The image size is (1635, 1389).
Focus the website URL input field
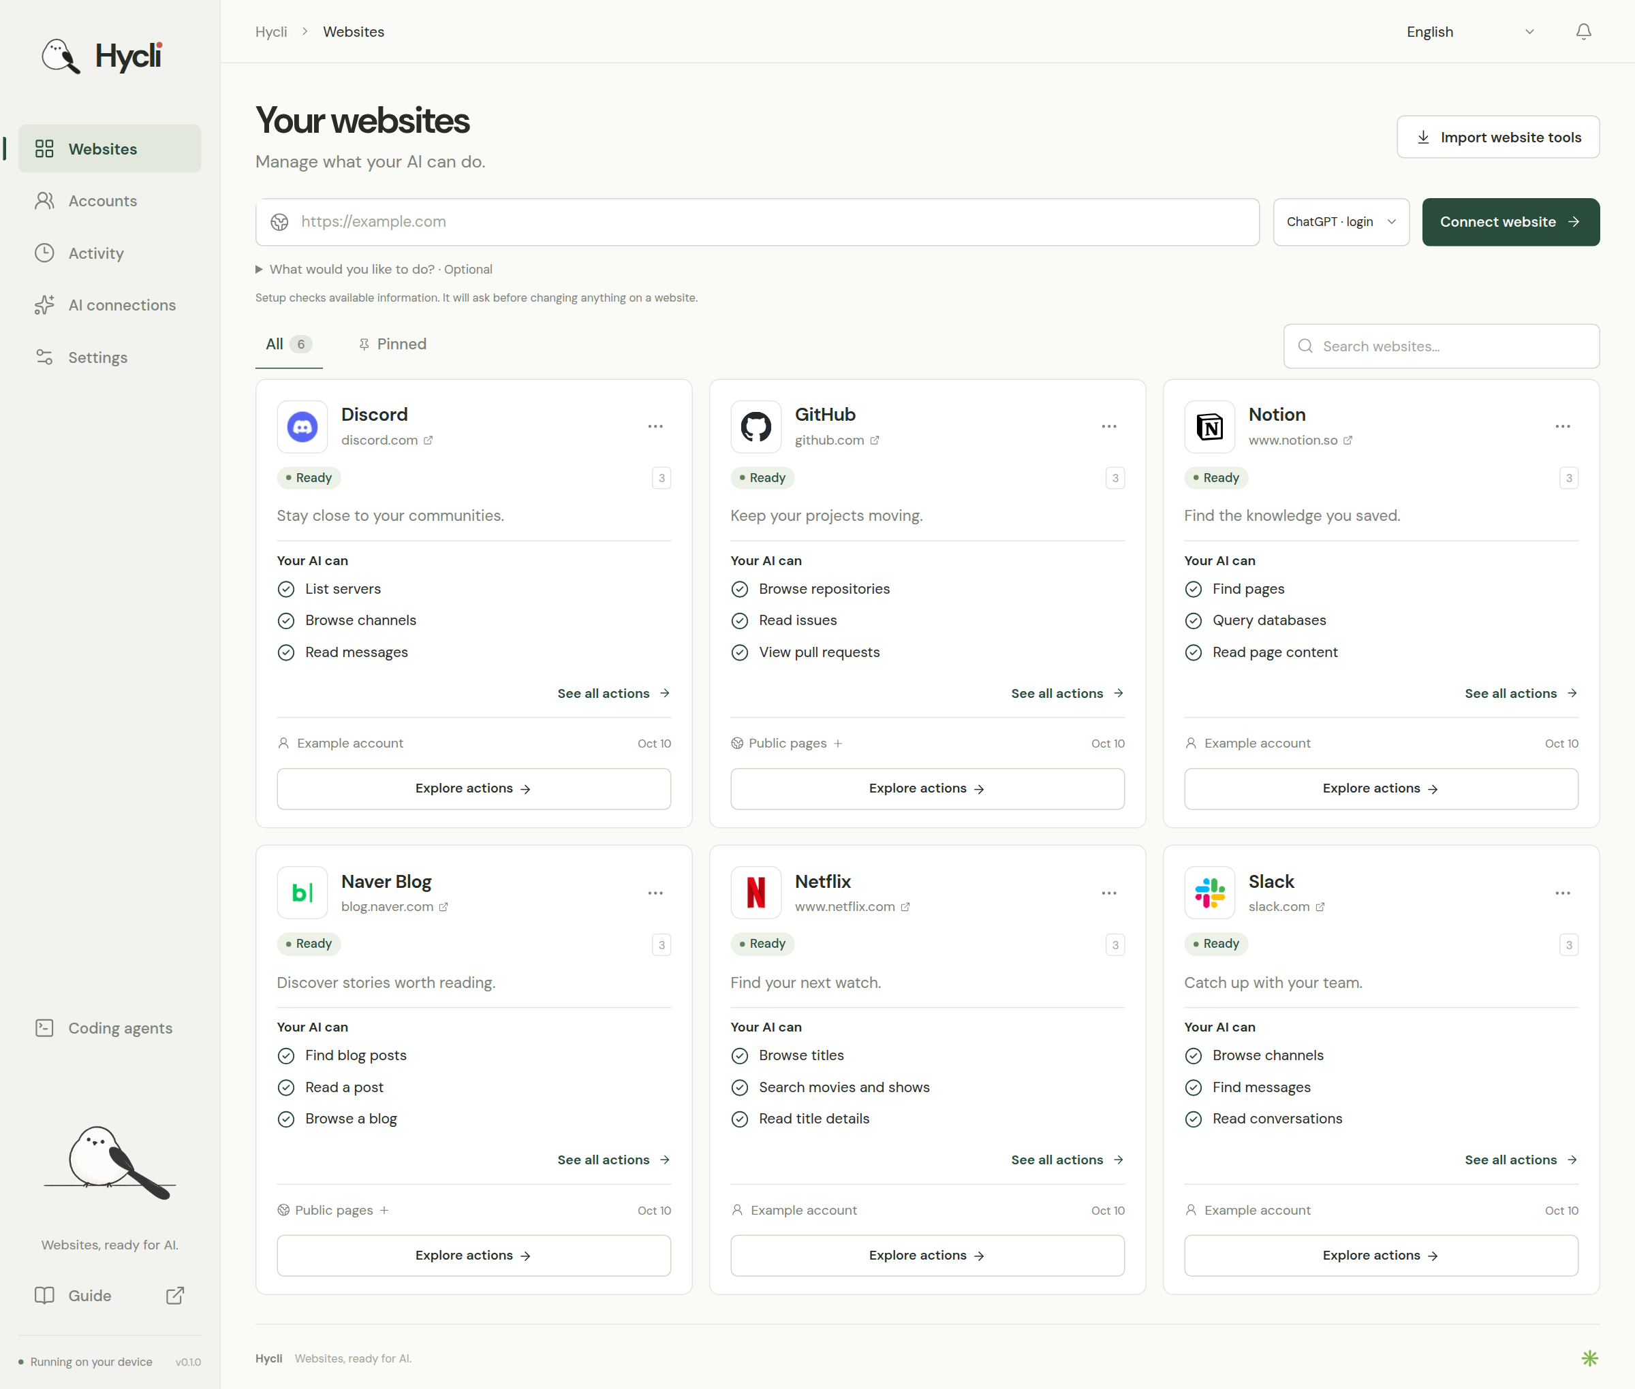tap(758, 222)
